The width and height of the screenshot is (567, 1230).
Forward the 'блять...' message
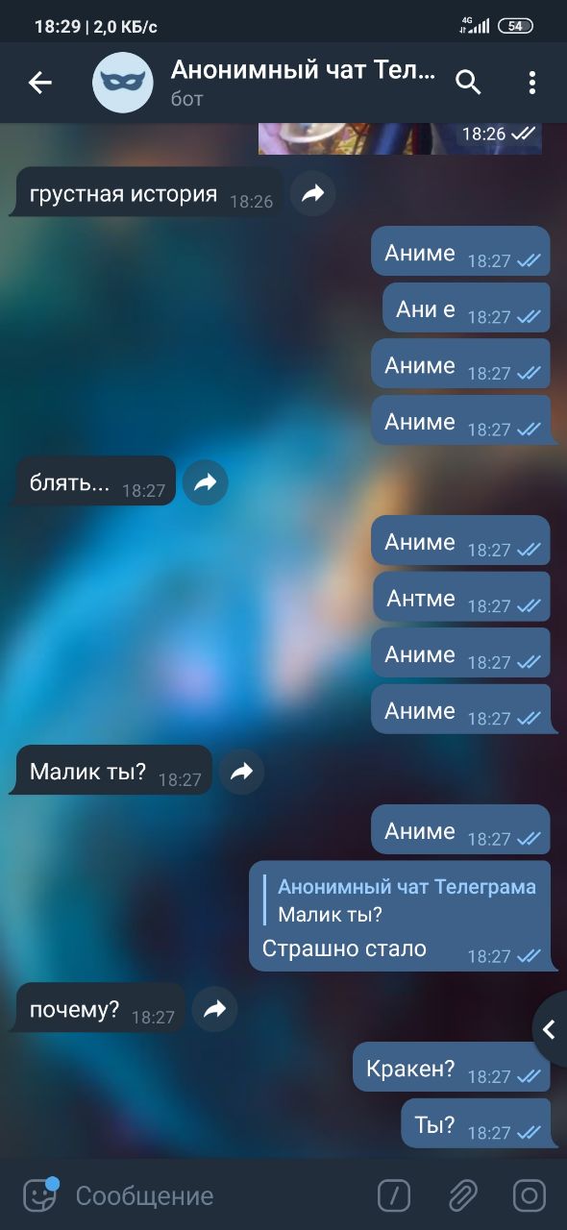coord(205,483)
